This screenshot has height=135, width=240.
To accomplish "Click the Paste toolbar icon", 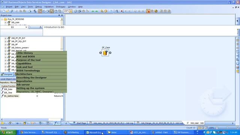I will 24,11.
